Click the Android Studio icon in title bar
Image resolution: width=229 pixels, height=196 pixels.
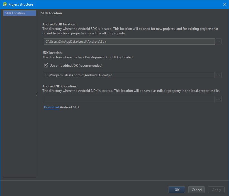click(x=5, y=4)
